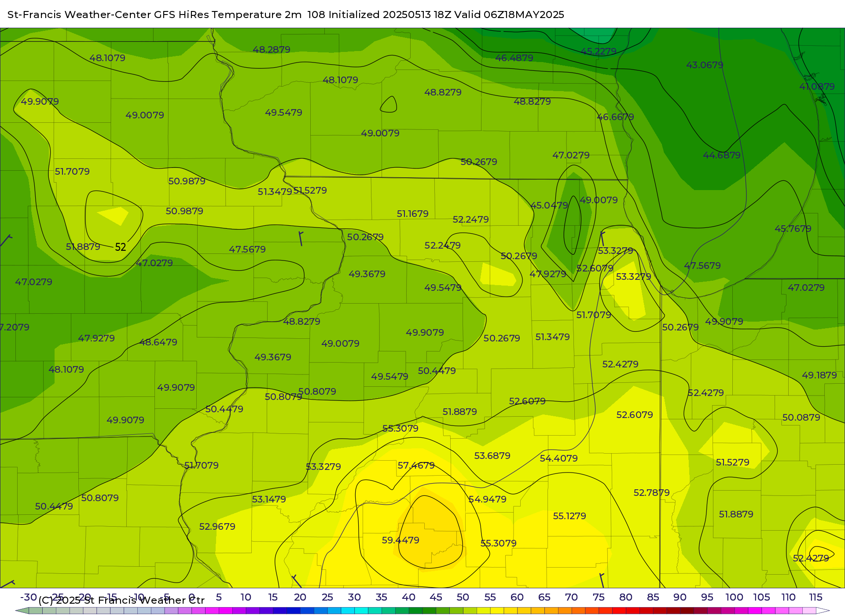Select the 54.9479 temperature value
Viewport: 845px width, 616px height.
(x=487, y=499)
